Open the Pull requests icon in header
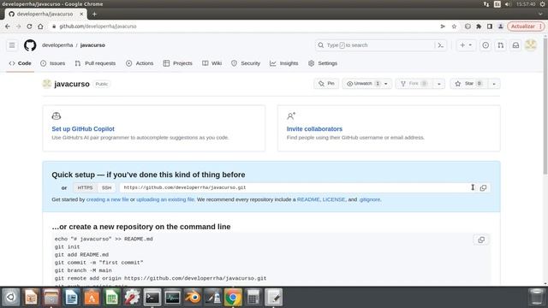548x308 pixels. coord(500,45)
